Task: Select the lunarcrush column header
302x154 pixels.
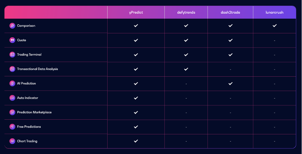Action: coord(275,12)
